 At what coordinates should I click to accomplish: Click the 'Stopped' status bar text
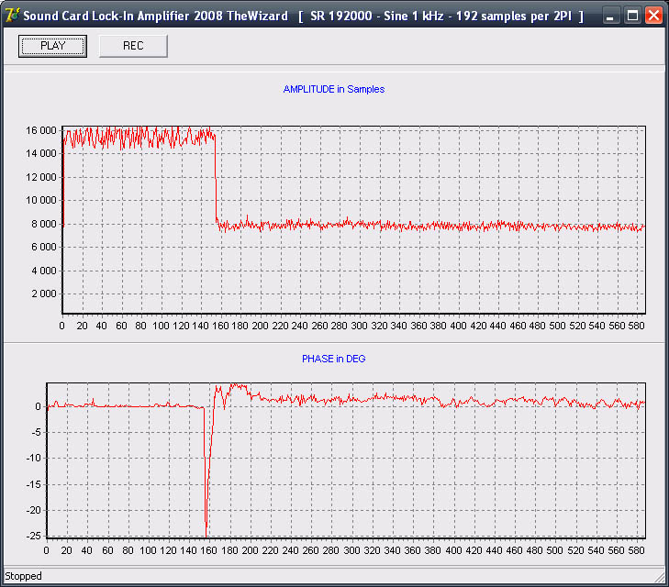tap(24, 576)
